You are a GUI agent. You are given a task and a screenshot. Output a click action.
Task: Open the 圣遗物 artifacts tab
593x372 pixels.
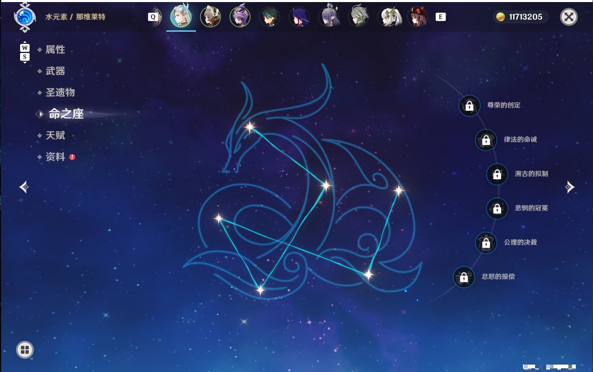pyautogui.click(x=60, y=92)
